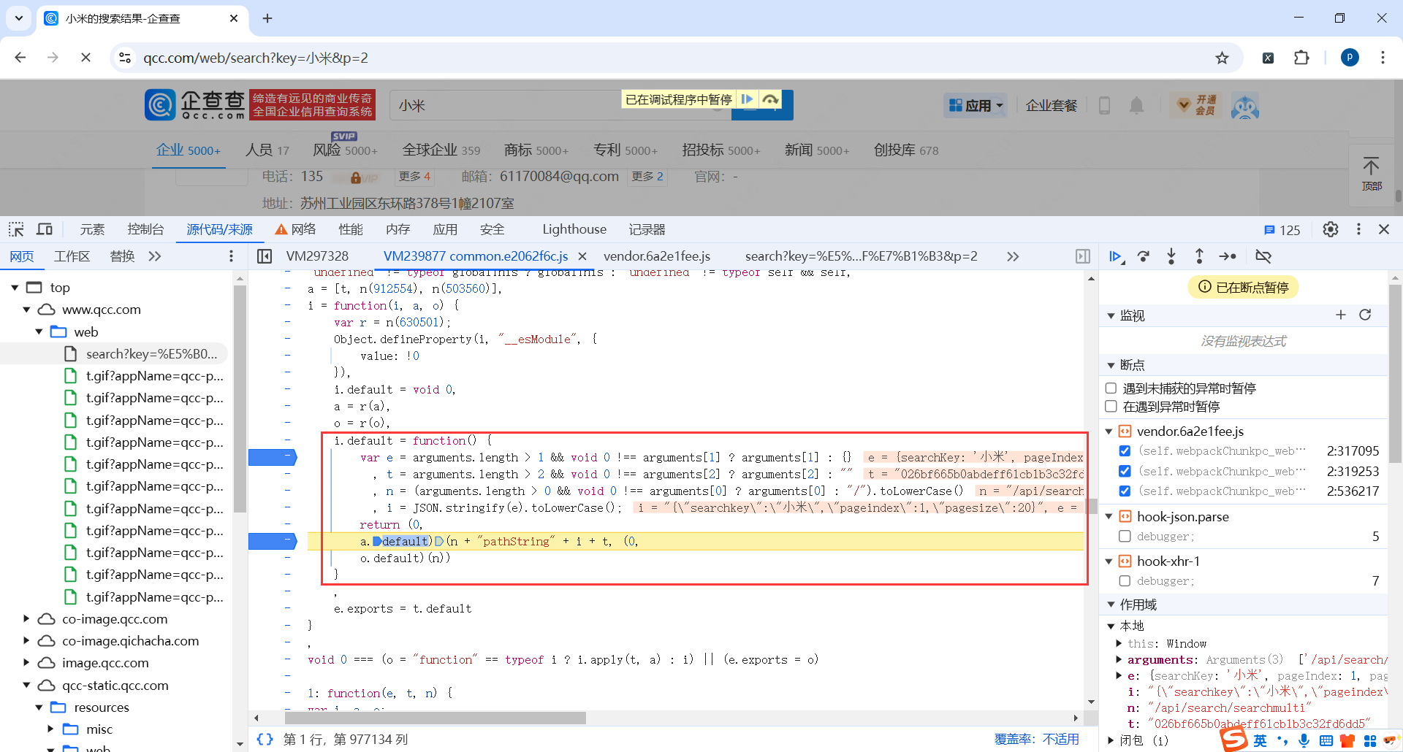Open DevTools more options menu
The width and height of the screenshot is (1403, 752).
pos(1358,229)
